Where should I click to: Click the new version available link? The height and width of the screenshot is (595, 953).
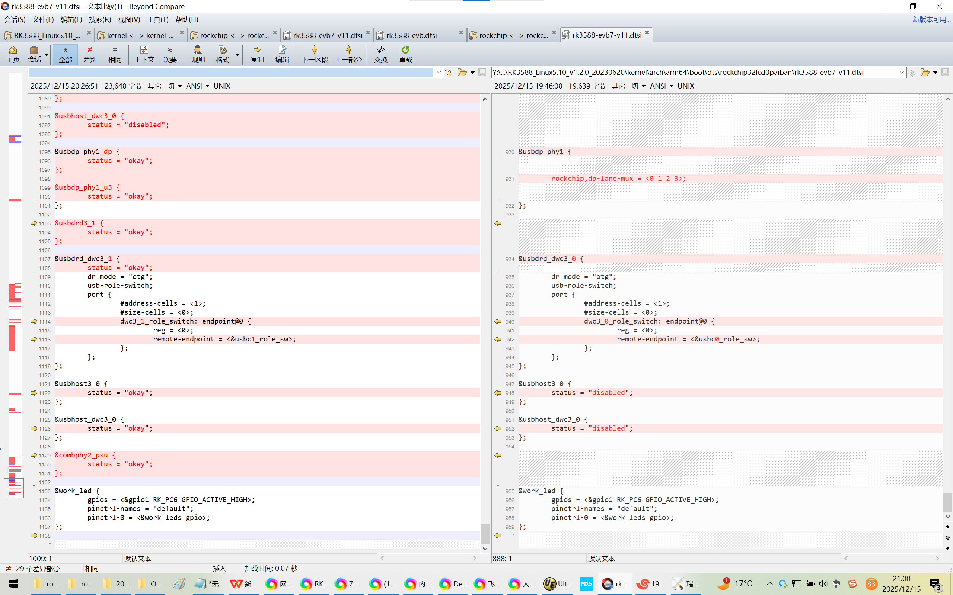[931, 19]
